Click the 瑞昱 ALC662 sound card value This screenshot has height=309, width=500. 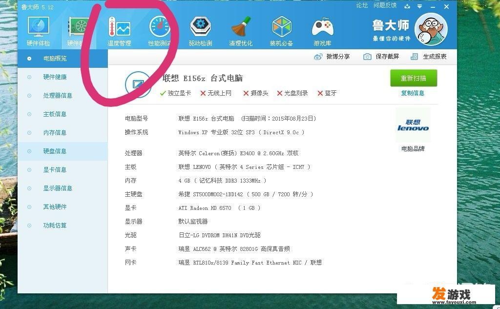(x=234, y=249)
